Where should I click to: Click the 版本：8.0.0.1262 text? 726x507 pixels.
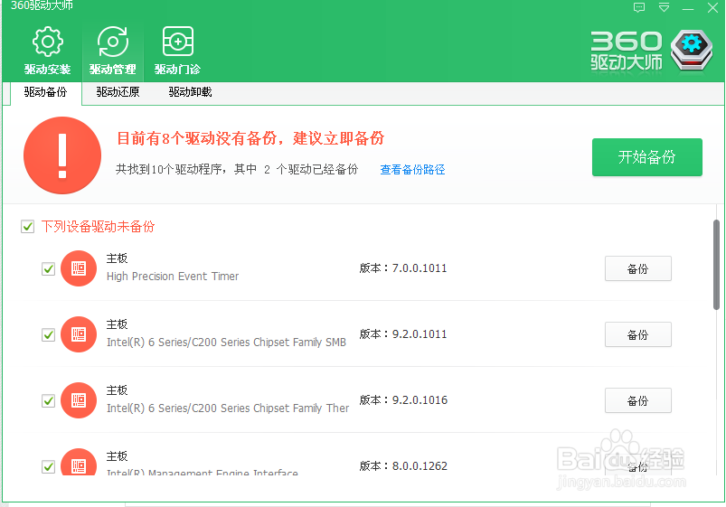click(403, 465)
